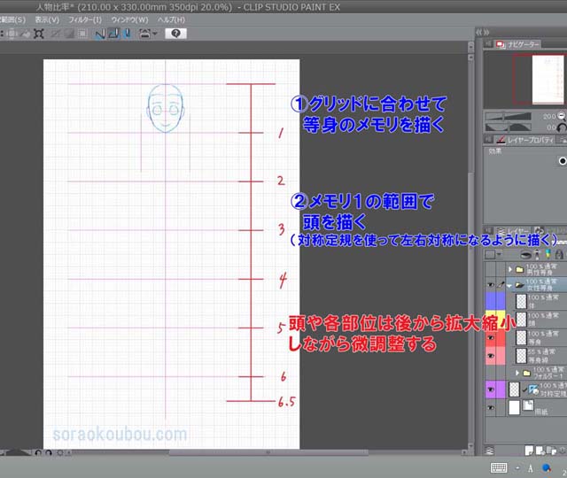
Task: Click the fill icon in command bar
Action: click(x=26, y=34)
